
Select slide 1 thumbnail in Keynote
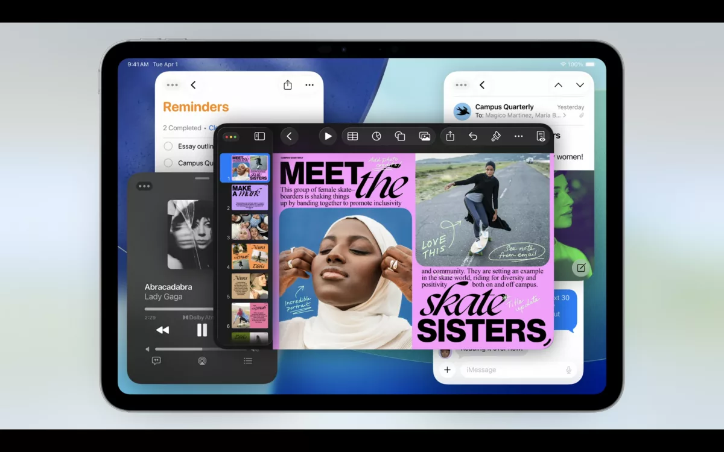point(250,168)
